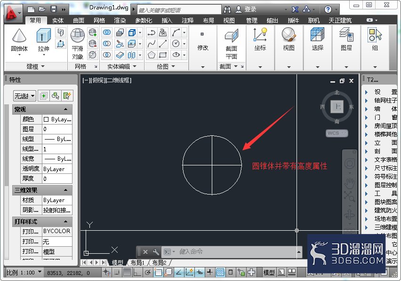Click the Section Plane (截面平面) icon
This screenshot has height=281, width=401.
point(232,36)
